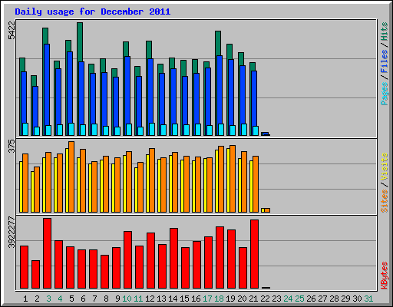Click day label "26" on the x-axis
The height and width of the screenshot is (307, 393).
pos(311,299)
